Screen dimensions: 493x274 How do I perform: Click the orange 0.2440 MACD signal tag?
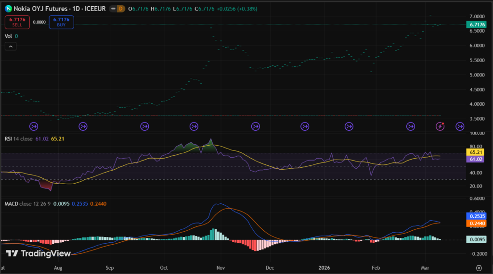coord(476,224)
